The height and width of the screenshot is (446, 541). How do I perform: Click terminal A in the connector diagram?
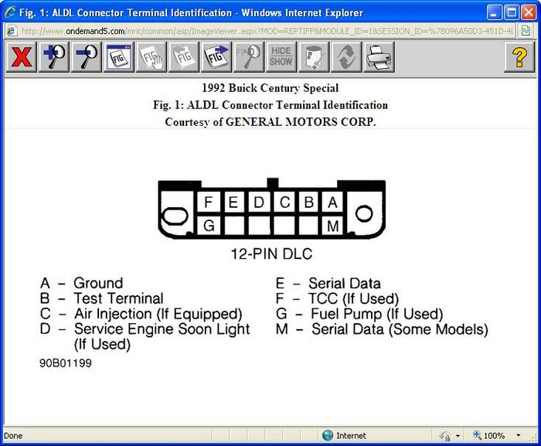click(332, 202)
